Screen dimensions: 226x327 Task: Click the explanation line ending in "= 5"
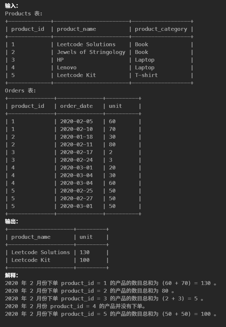(x=104, y=298)
